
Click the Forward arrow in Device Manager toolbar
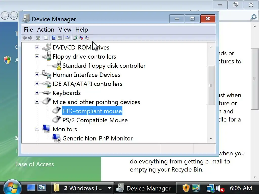coord(30,38)
